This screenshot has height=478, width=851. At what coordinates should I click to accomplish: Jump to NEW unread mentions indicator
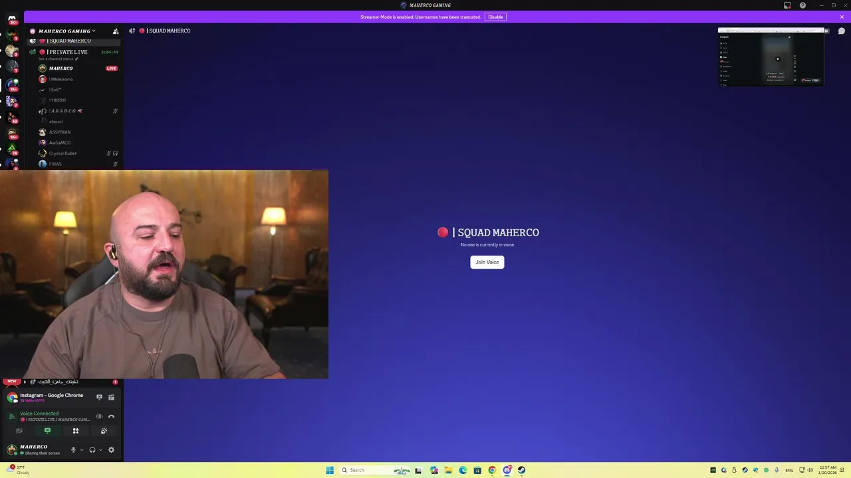point(11,382)
